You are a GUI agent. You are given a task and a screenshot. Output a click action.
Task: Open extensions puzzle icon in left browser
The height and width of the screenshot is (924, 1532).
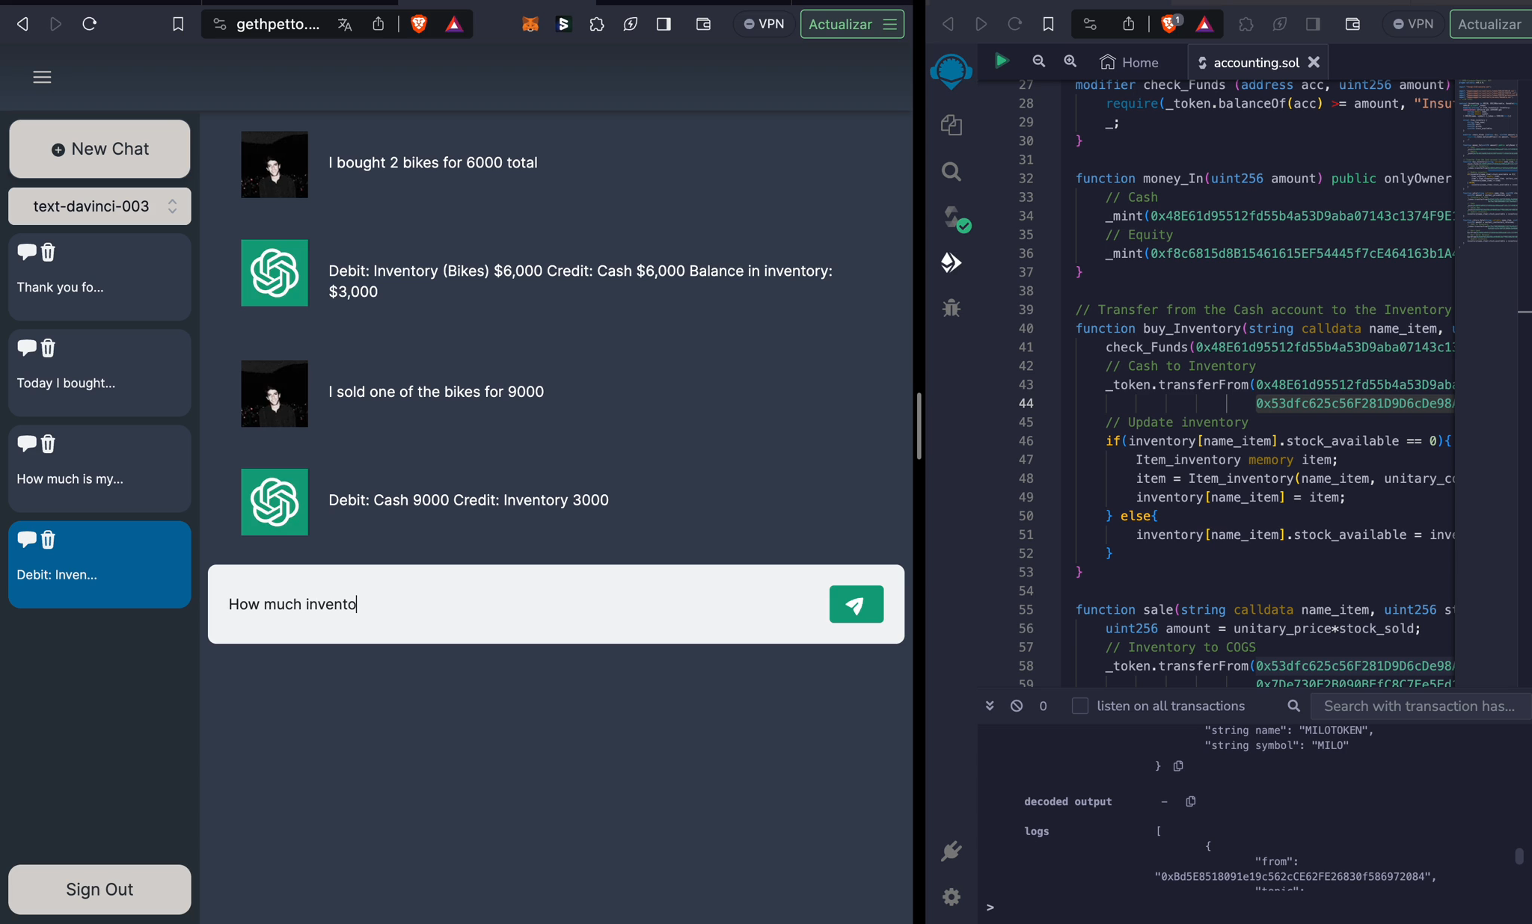coord(596,24)
